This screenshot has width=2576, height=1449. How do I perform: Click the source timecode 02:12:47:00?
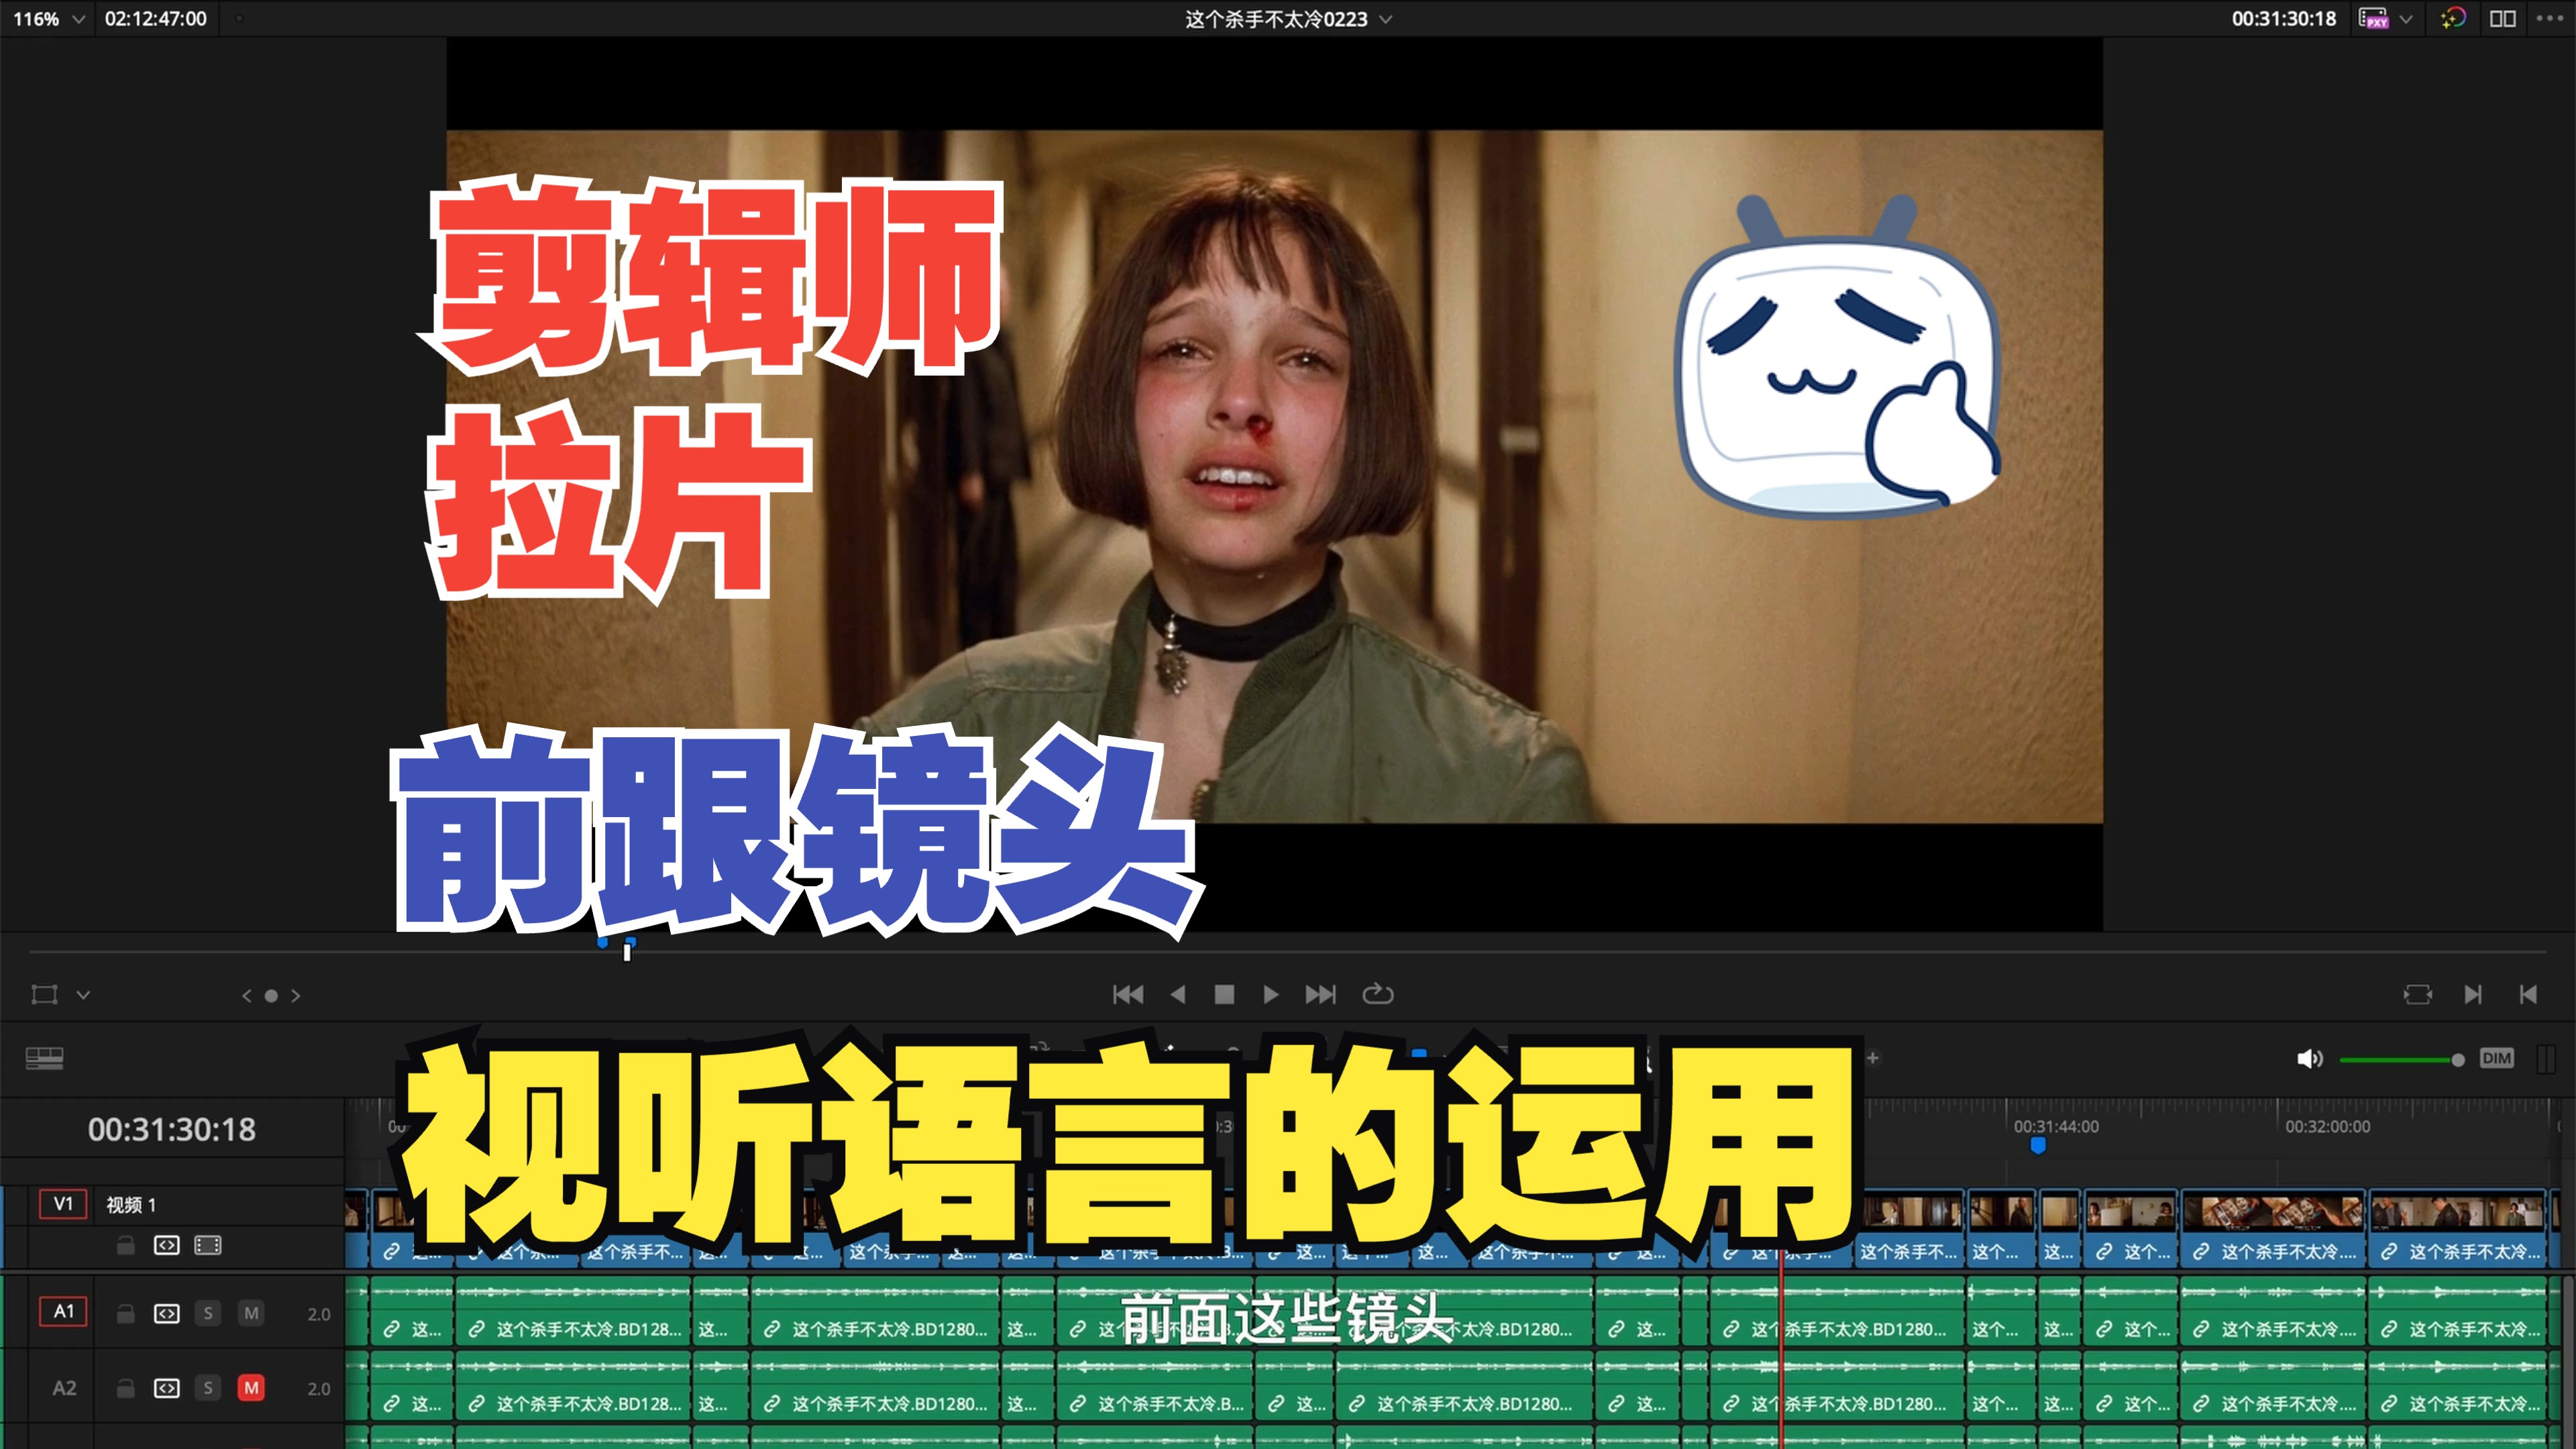point(156,18)
